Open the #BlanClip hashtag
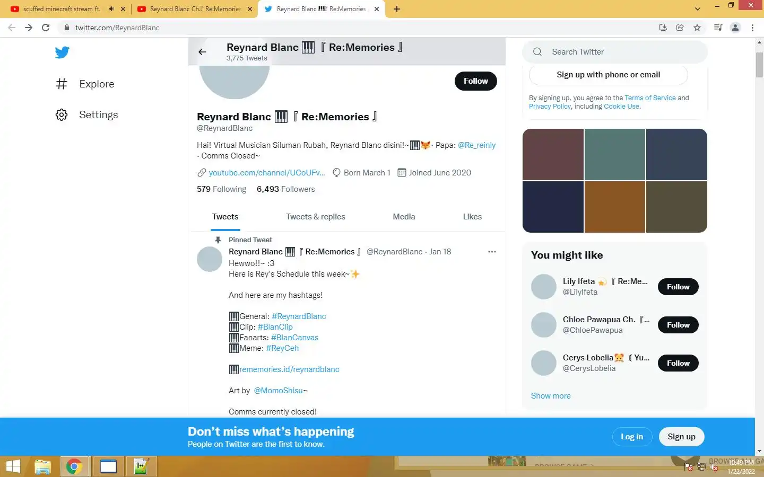The height and width of the screenshot is (477, 764). click(275, 327)
